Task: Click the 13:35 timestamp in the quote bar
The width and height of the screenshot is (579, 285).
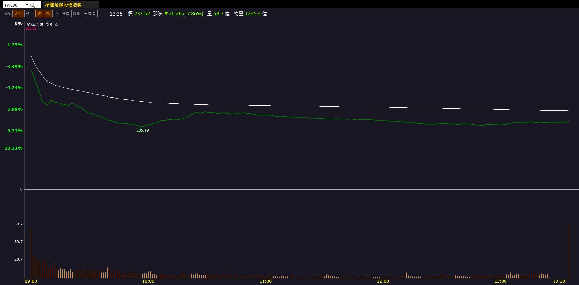Action: point(116,14)
